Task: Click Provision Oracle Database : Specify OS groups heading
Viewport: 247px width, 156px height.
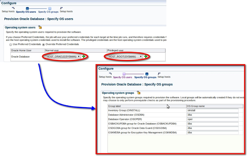Action: tap(137, 84)
